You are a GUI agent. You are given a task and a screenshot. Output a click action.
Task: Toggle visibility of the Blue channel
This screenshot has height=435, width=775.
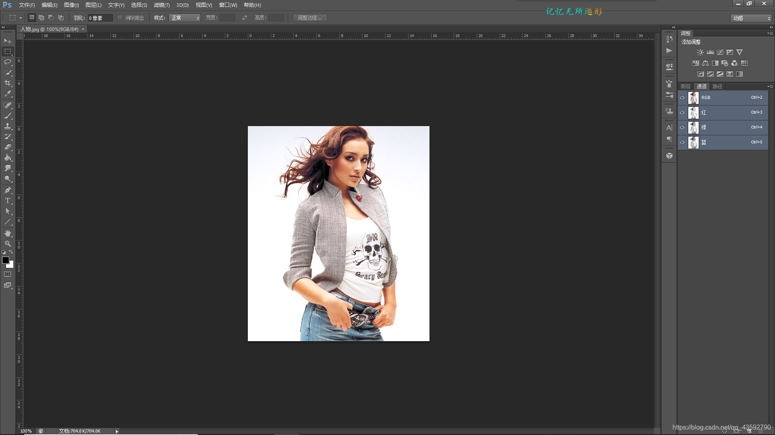coord(682,142)
